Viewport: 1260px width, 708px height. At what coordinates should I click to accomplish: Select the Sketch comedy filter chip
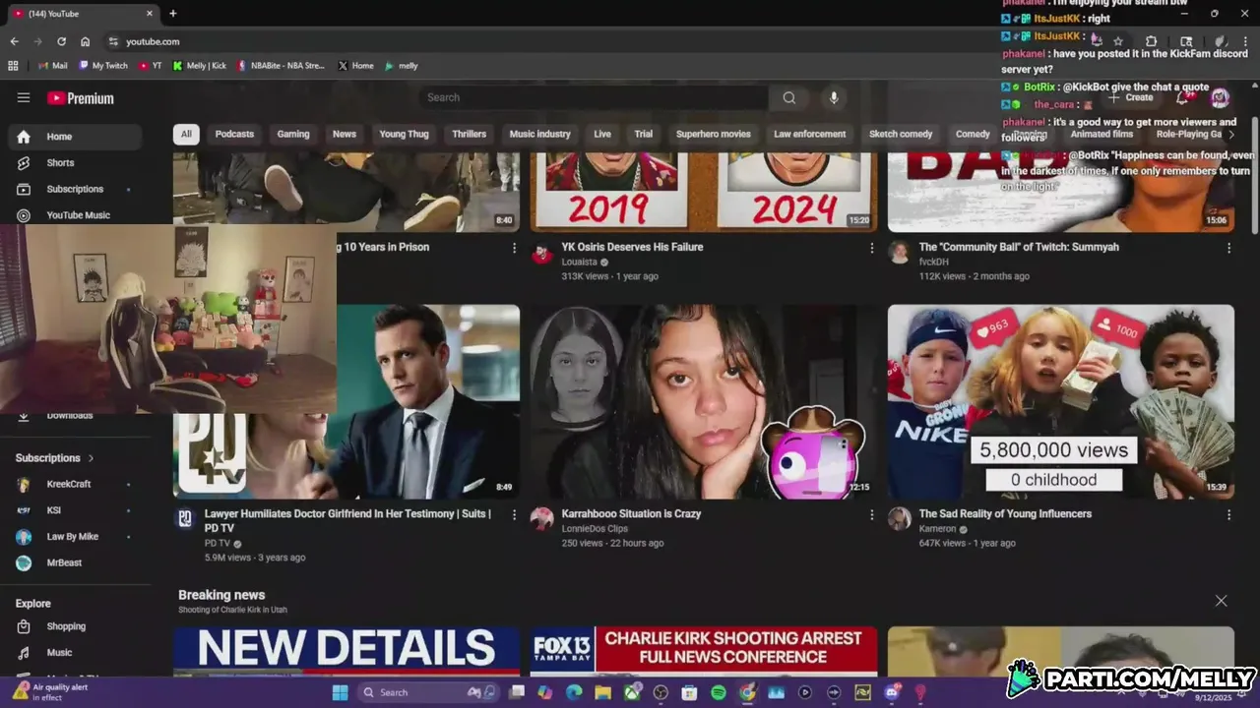tap(901, 134)
